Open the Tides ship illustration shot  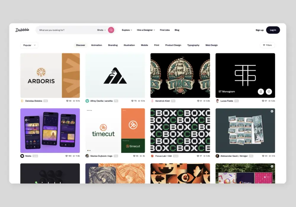[x=180, y=75]
